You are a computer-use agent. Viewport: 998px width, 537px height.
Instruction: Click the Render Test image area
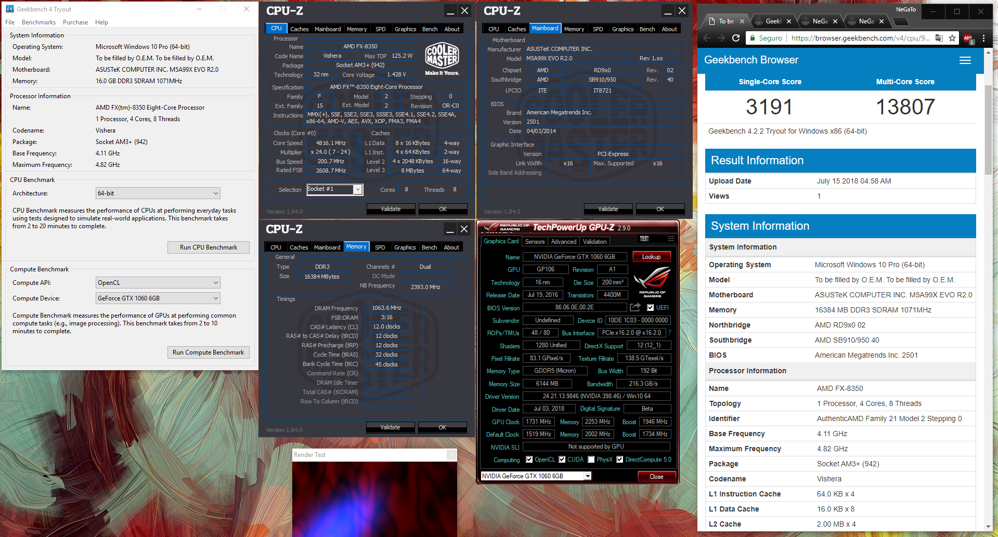[374, 499]
